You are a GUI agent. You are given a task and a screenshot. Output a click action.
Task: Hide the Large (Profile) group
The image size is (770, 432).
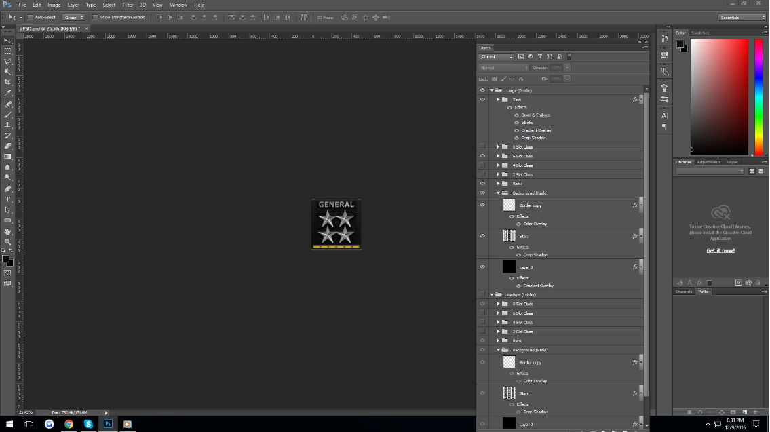coord(482,90)
